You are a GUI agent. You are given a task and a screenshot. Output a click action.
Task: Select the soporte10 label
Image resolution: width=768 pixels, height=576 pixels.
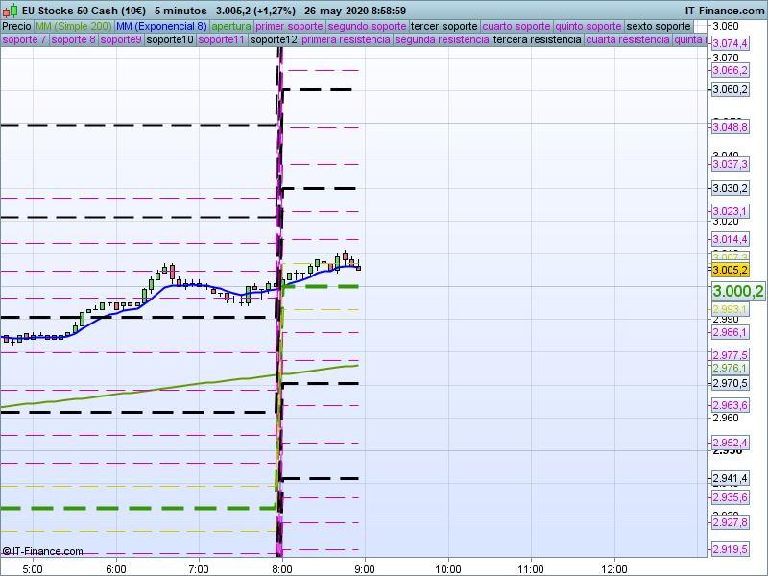[x=172, y=40]
